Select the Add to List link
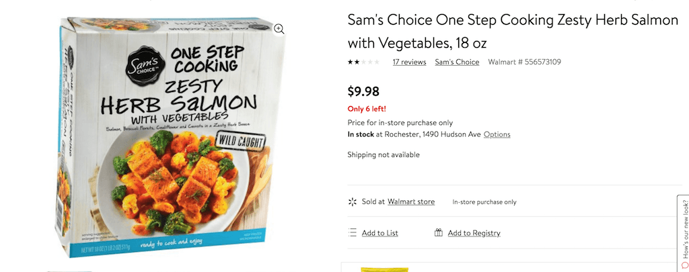This screenshot has width=689, height=272. (x=379, y=233)
